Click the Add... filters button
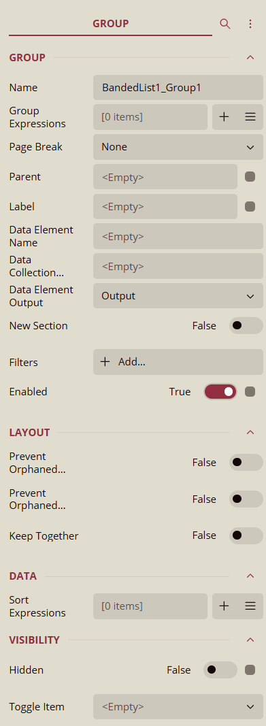The width and height of the screenshot is (266, 726). coord(178,362)
